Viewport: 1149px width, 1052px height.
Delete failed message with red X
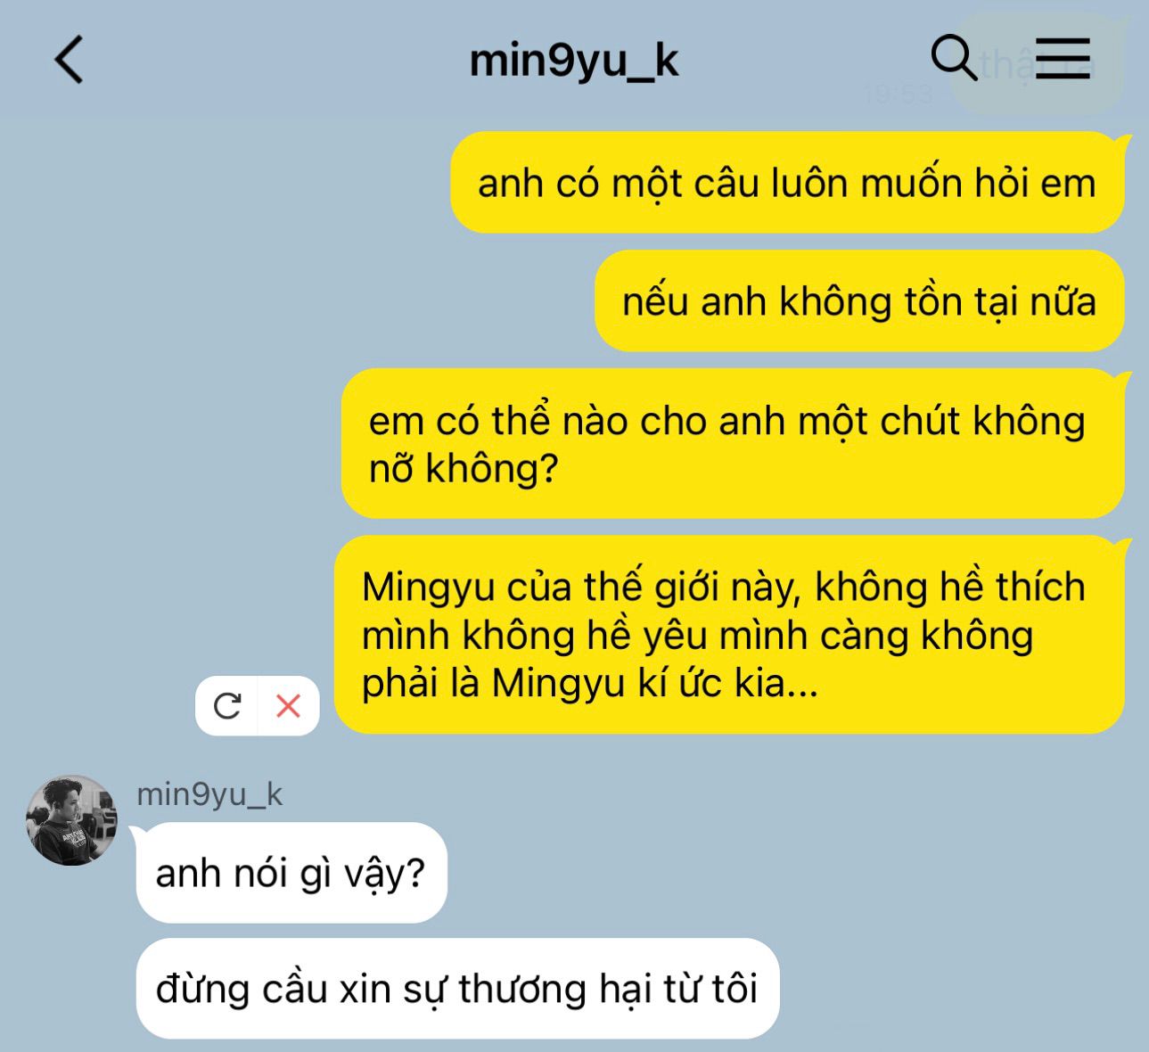(x=288, y=706)
